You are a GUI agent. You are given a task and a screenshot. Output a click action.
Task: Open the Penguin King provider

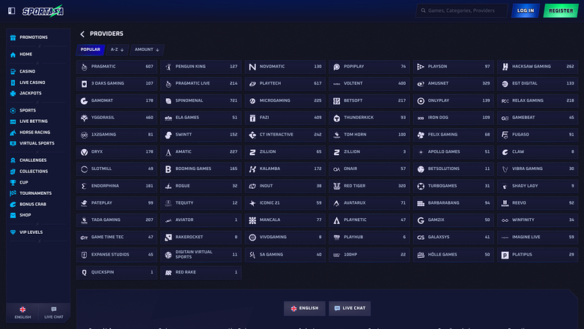[201, 67]
